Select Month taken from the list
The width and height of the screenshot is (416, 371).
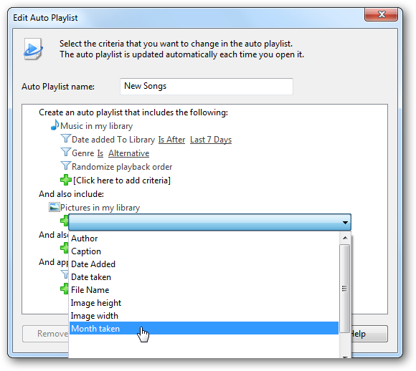(204, 328)
